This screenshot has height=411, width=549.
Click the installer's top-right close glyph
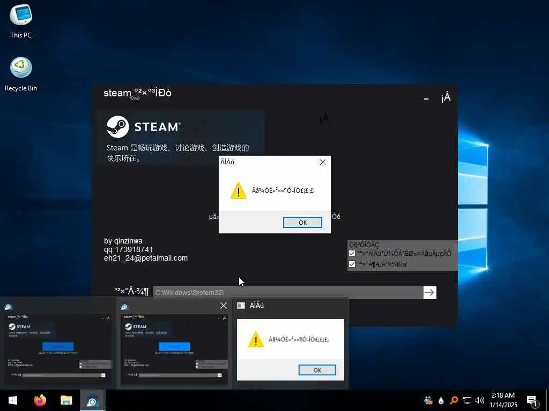pos(446,98)
